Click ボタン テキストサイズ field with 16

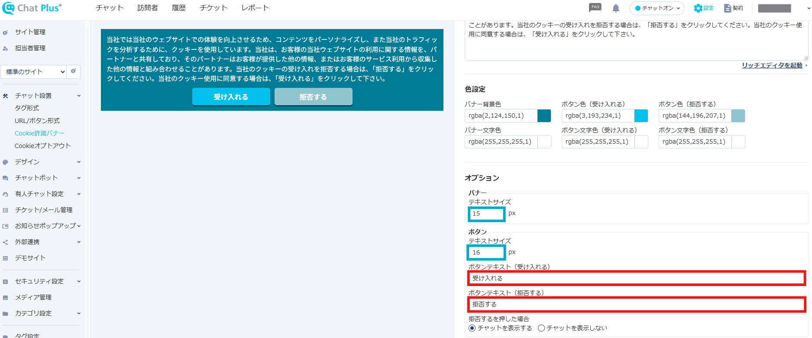487,253
